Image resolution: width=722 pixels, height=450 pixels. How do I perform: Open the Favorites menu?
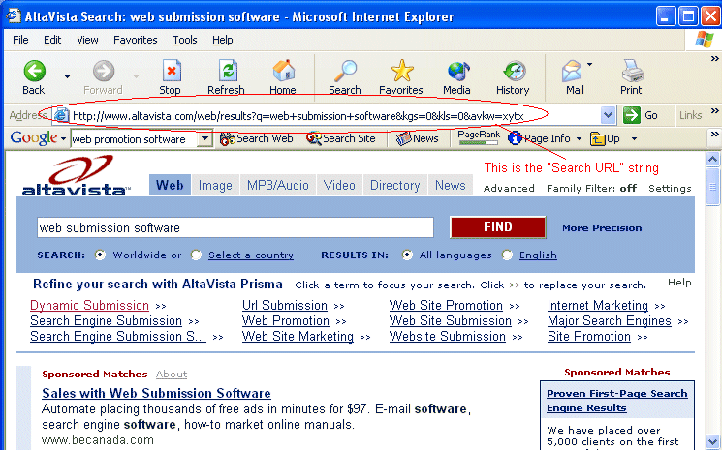click(136, 40)
